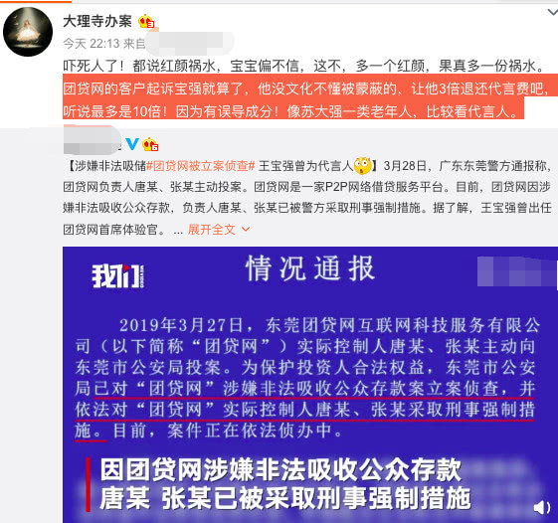Open the 情况通报 video thumbnail
Viewport: 558px width, 523px height.
click(310, 385)
